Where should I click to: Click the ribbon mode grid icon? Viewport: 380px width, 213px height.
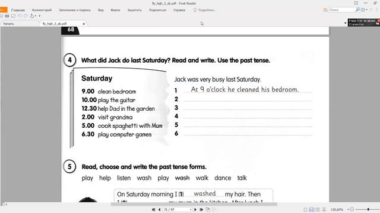tap(356, 3)
